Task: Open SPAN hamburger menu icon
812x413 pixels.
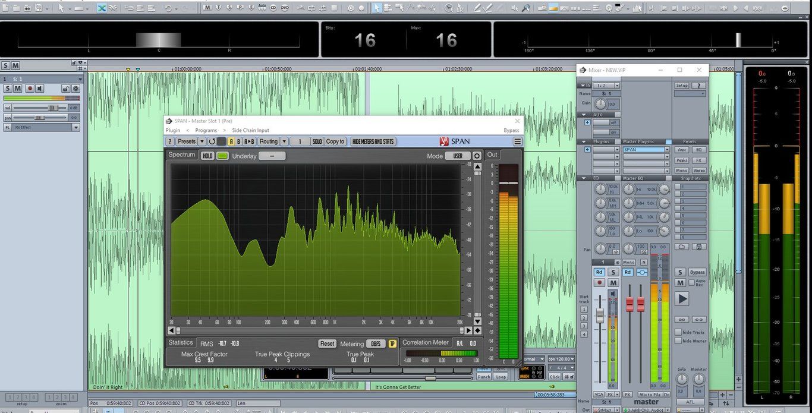Action: click(x=518, y=141)
